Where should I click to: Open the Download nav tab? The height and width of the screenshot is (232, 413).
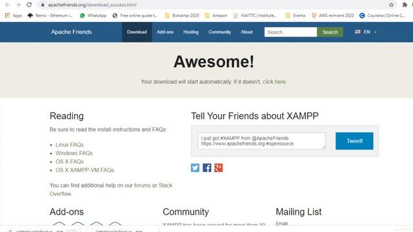click(137, 32)
